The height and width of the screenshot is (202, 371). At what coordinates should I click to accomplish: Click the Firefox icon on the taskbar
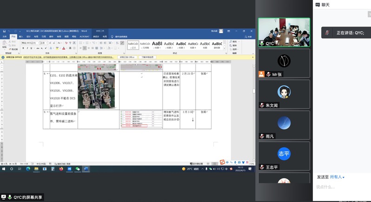tap(61, 169)
